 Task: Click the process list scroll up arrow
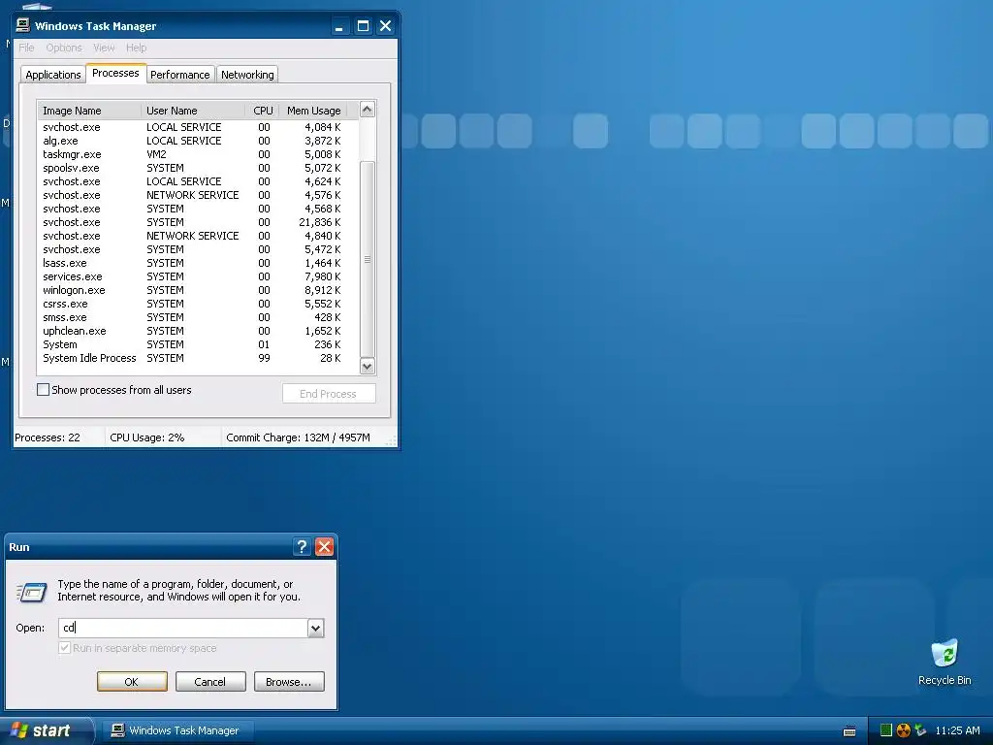coord(368,110)
